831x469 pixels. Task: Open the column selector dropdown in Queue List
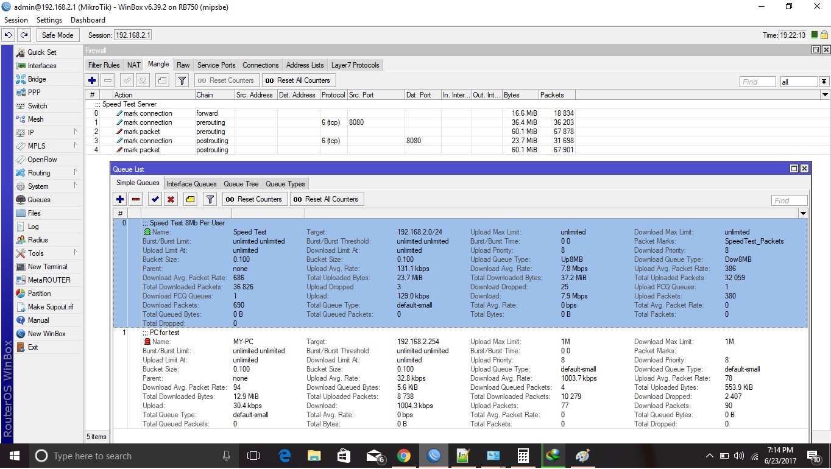coord(802,213)
